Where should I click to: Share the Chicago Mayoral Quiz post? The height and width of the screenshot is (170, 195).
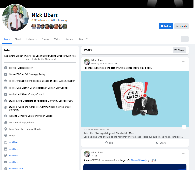coord(161,143)
